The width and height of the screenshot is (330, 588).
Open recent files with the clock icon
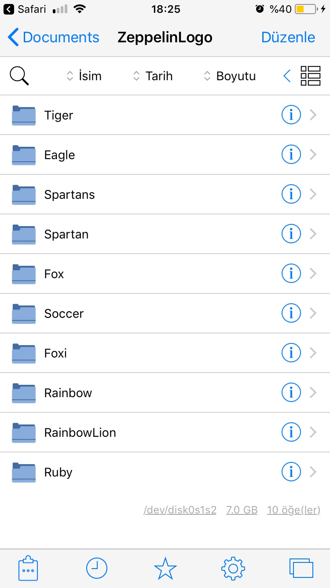[96, 568]
